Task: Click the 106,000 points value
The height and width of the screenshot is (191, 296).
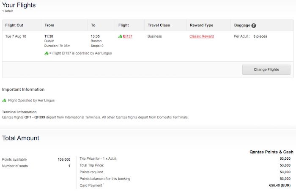Action: point(64,159)
